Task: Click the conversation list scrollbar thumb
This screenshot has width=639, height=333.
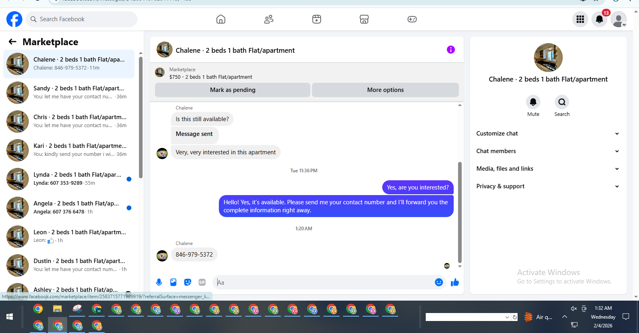Action: (141, 117)
